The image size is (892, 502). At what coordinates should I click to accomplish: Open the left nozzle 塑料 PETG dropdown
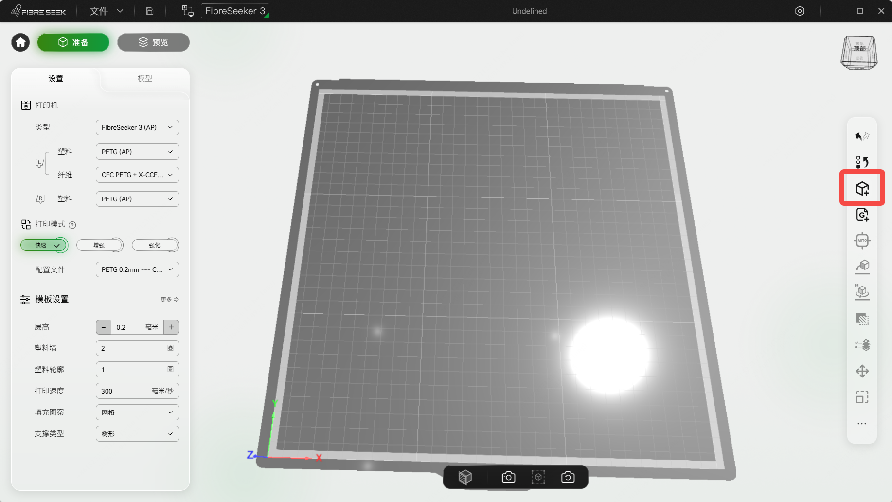tap(137, 152)
